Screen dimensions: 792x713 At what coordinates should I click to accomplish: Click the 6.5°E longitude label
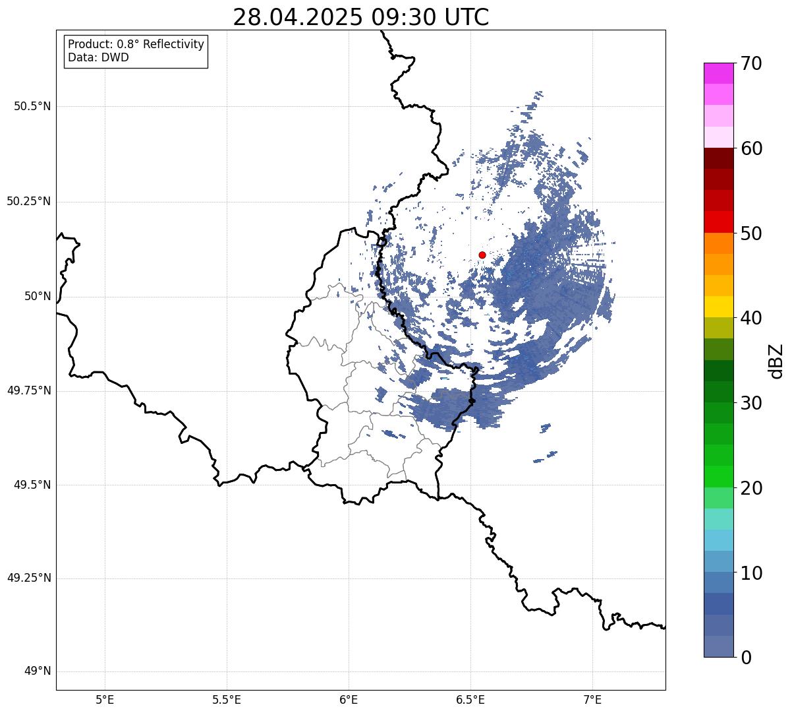point(470,699)
